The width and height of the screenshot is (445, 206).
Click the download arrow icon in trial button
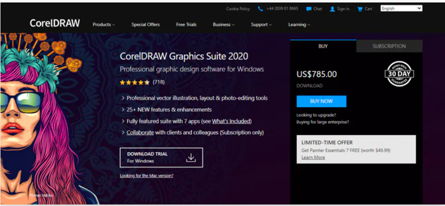191,158
